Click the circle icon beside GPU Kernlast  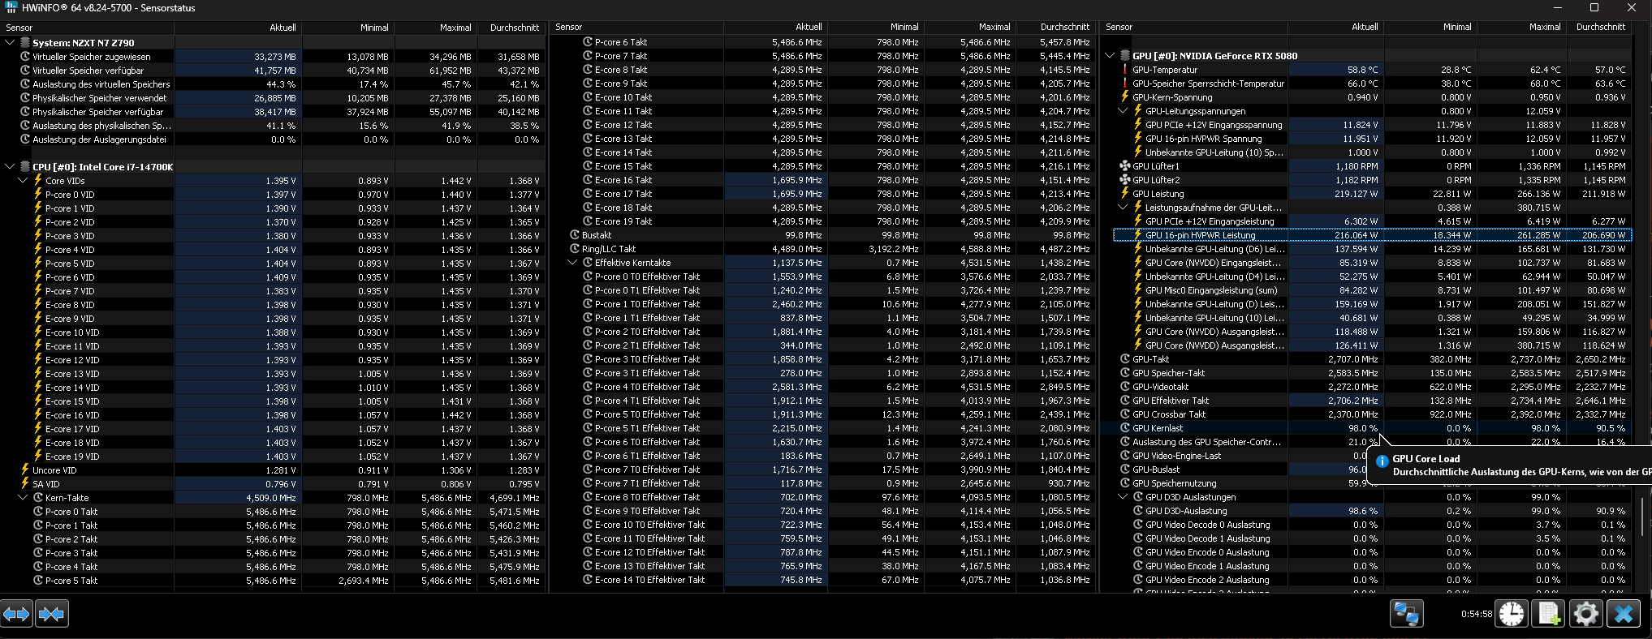1125,428
